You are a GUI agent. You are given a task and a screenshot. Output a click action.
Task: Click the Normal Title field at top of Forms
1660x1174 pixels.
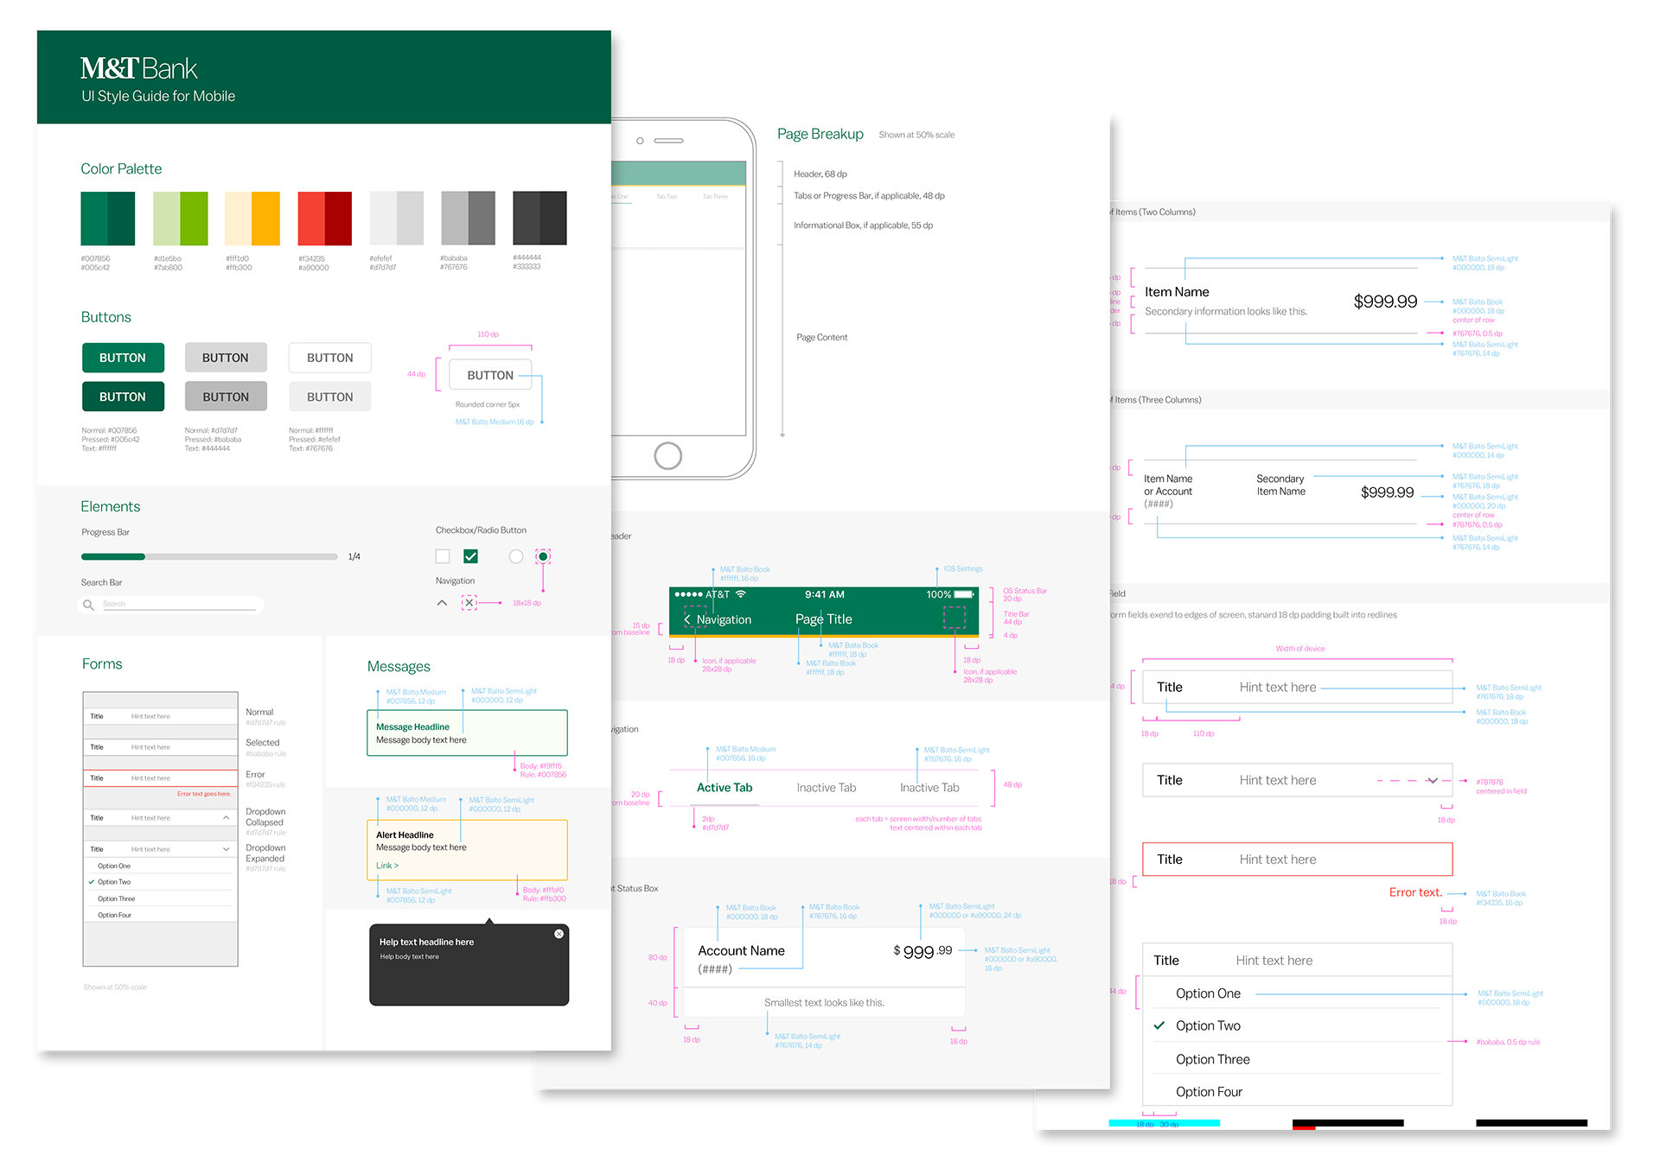click(160, 716)
